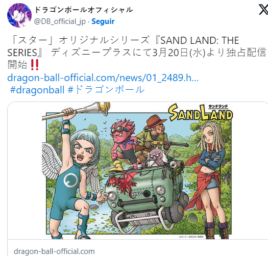Open the @DB_official_jp handle
Viewport: 268px width, 256px height.
pos(60,21)
